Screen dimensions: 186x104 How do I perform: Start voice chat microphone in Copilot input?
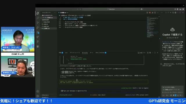(x=178, y=95)
